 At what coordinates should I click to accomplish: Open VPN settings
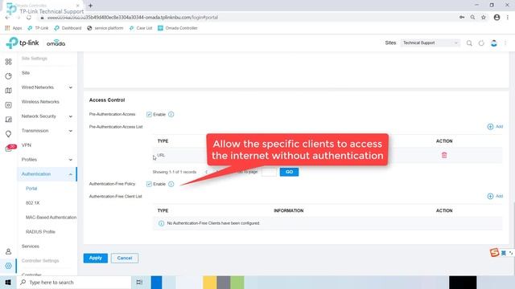pyautogui.click(x=27, y=145)
